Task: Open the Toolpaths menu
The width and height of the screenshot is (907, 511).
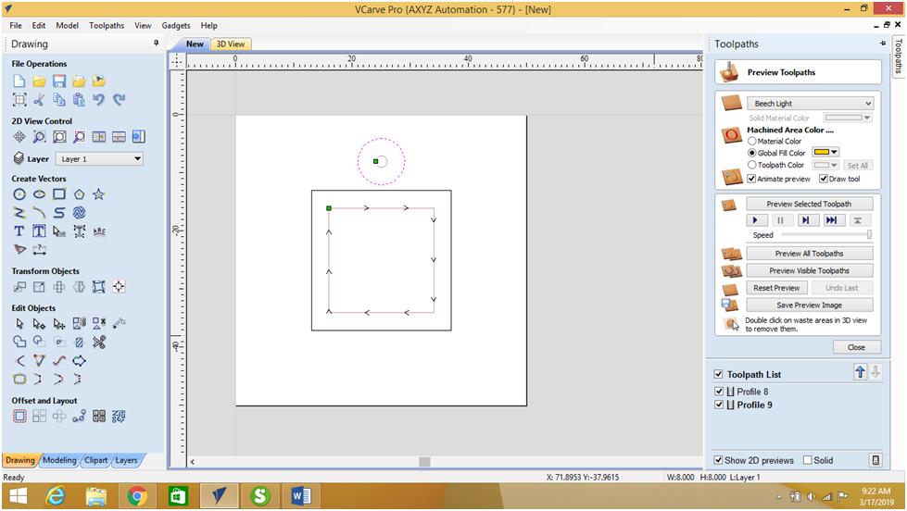Action: 107,25
